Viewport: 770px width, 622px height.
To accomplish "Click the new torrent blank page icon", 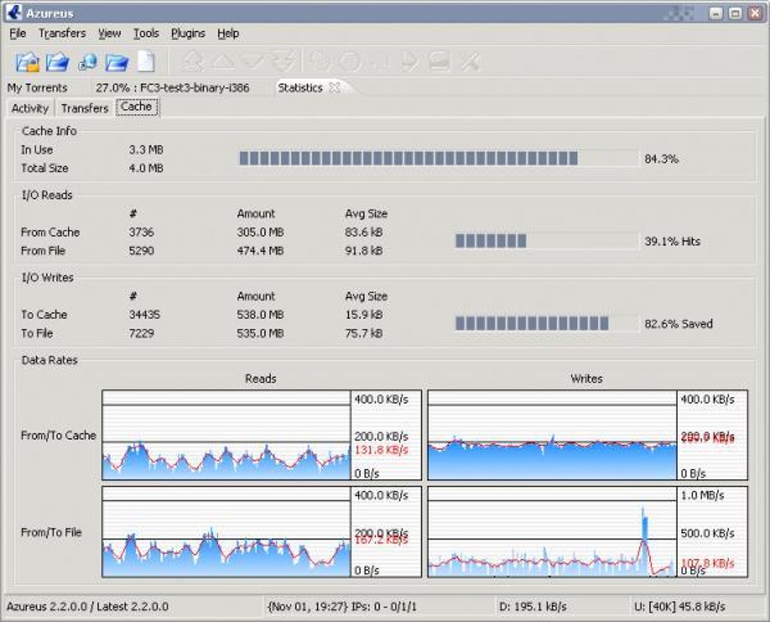I will point(146,61).
